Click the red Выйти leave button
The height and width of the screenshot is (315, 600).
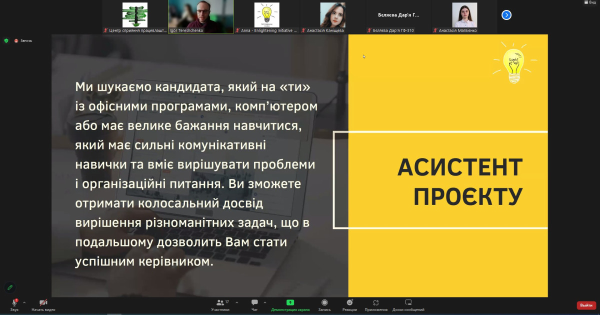tap(586, 305)
